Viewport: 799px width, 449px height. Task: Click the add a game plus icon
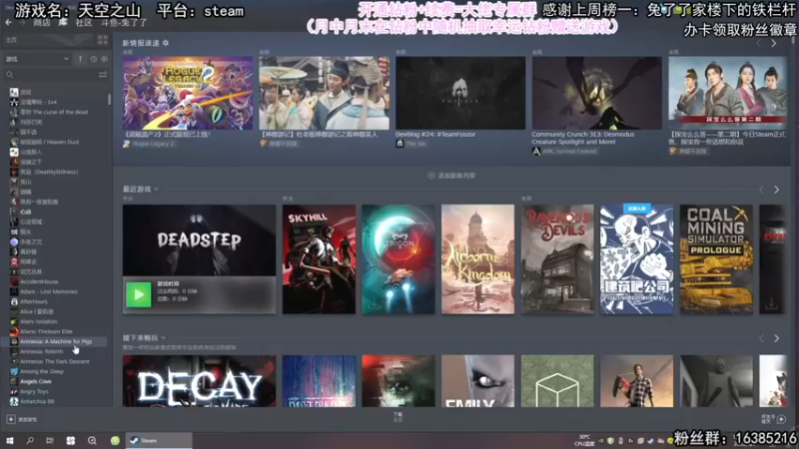(x=11, y=419)
